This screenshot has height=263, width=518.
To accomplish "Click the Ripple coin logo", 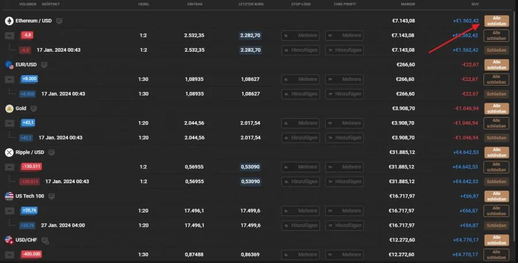I will point(9,152).
